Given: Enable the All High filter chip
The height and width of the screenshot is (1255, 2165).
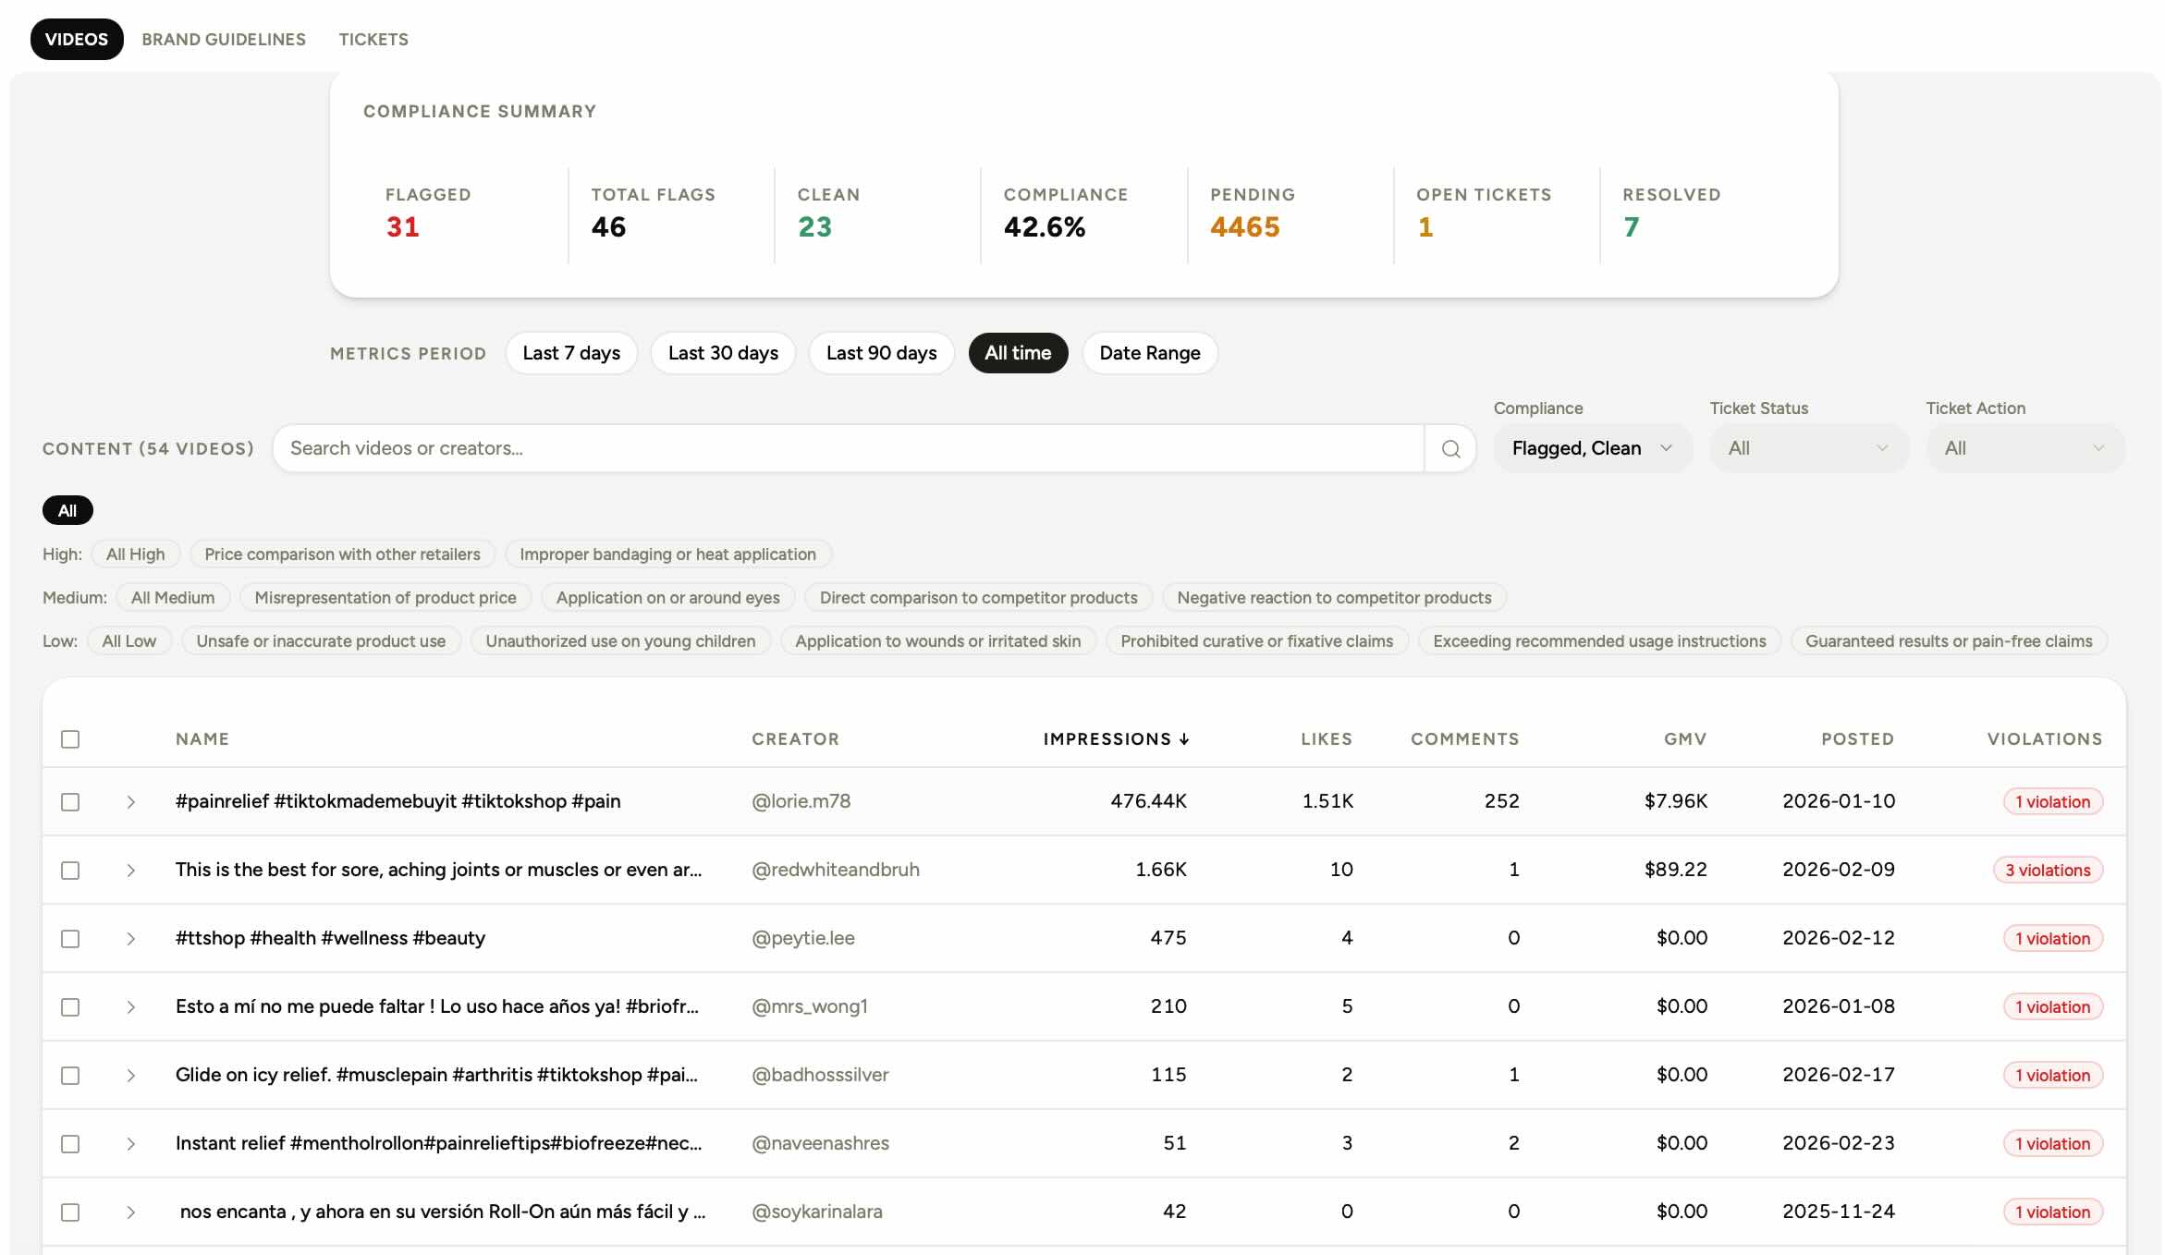Looking at the screenshot, I should [x=134, y=554].
